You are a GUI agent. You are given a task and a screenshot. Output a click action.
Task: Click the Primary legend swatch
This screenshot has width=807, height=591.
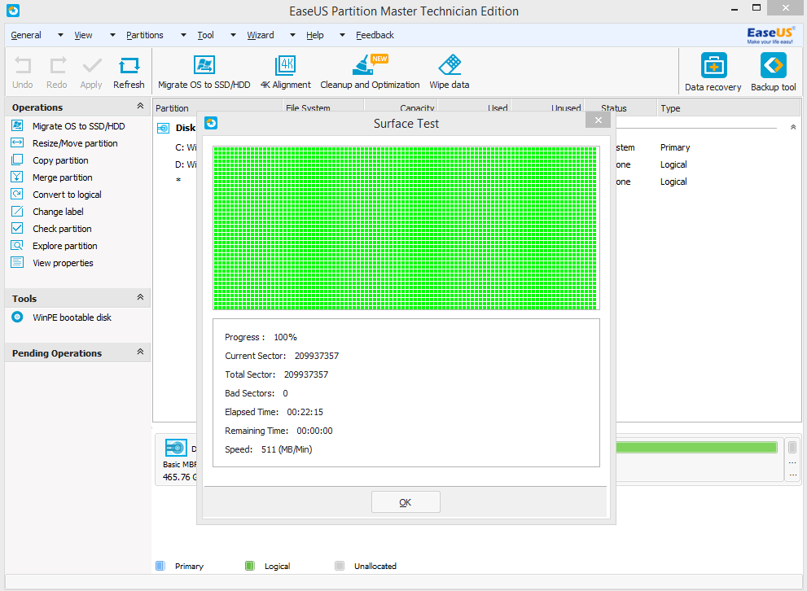click(160, 566)
